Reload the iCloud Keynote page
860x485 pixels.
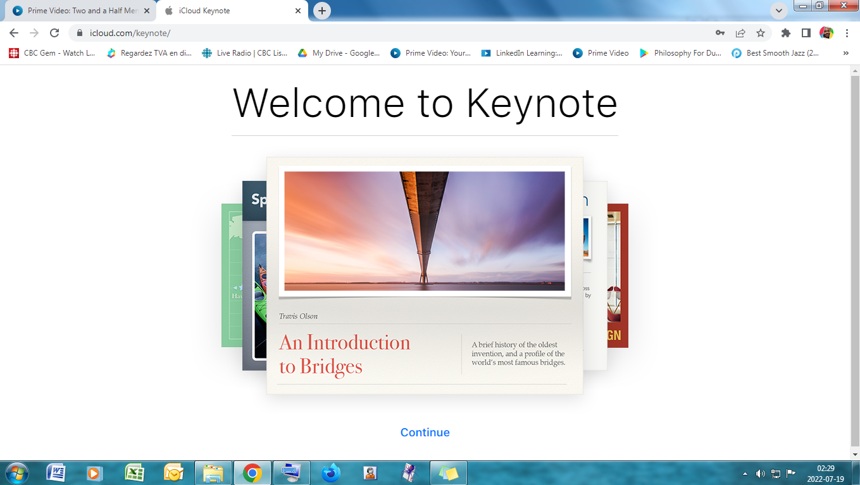pos(54,33)
